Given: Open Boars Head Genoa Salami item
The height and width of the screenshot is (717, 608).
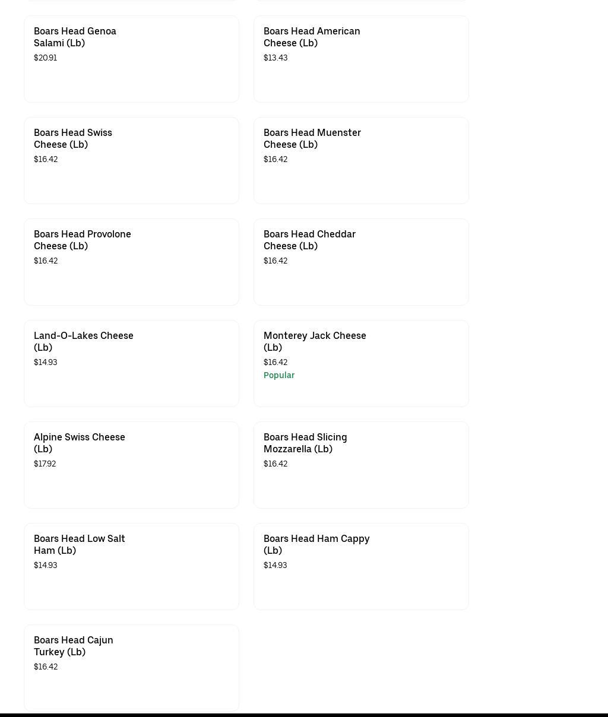Looking at the screenshot, I should click(x=131, y=59).
